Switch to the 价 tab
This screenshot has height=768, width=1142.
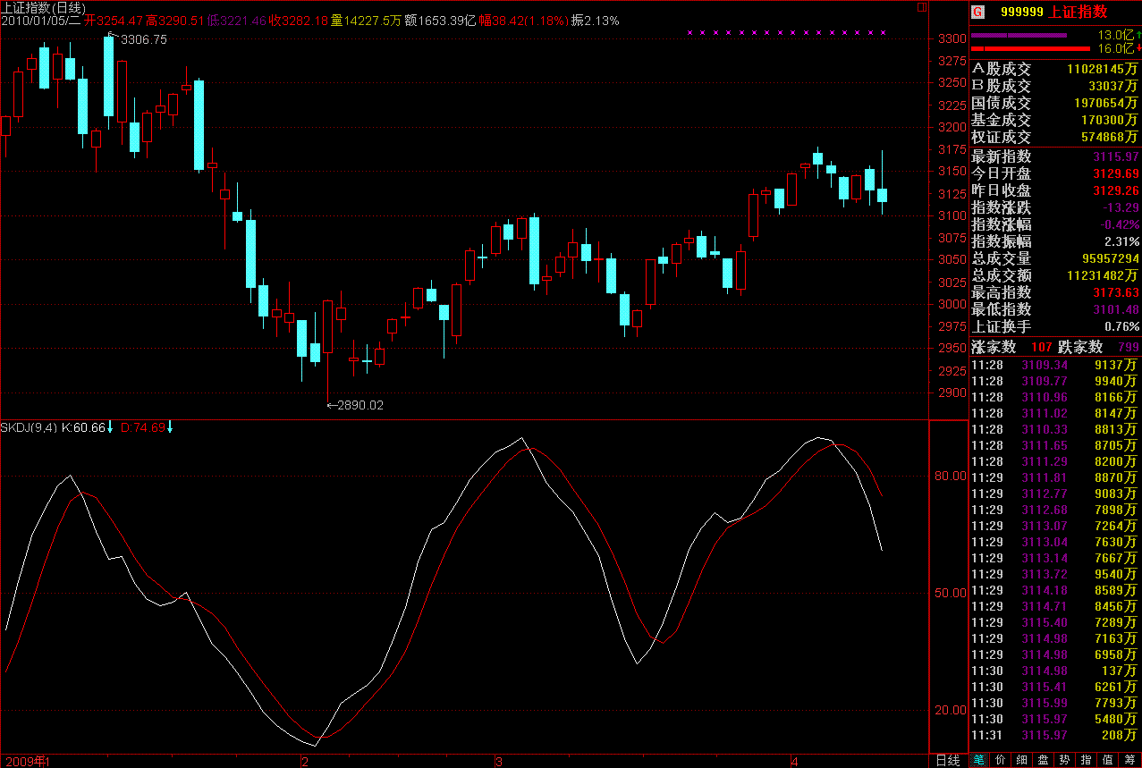coord(1001,760)
